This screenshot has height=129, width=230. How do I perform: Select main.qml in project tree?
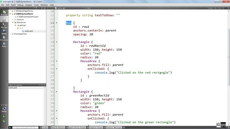[29, 31]
